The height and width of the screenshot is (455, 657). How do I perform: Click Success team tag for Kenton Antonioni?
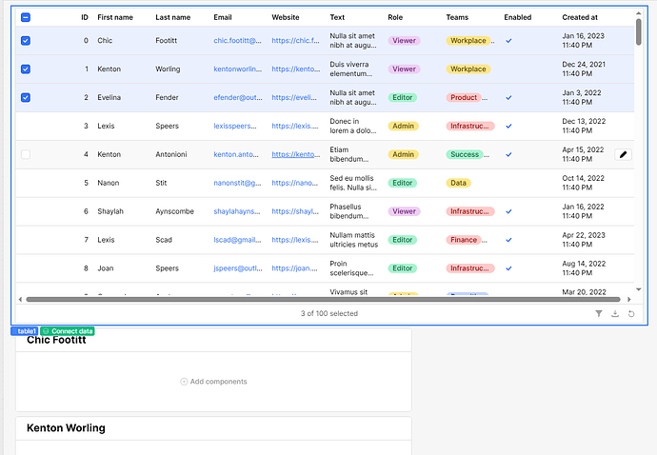pos(465,154)
